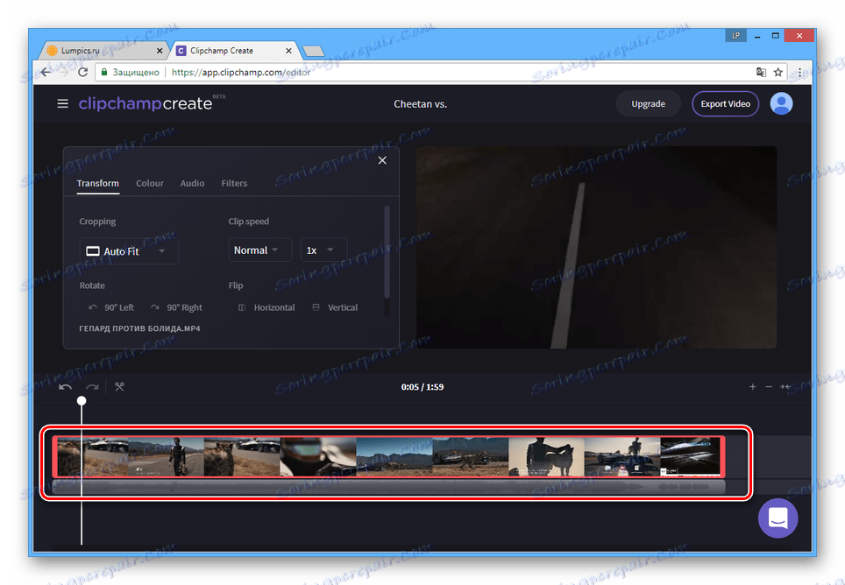Select the video clip on the timeline

pyautogui.click(x=388, y=457)
